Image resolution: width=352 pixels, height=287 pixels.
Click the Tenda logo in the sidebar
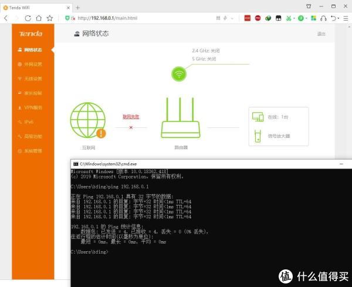tap(31, 33)
